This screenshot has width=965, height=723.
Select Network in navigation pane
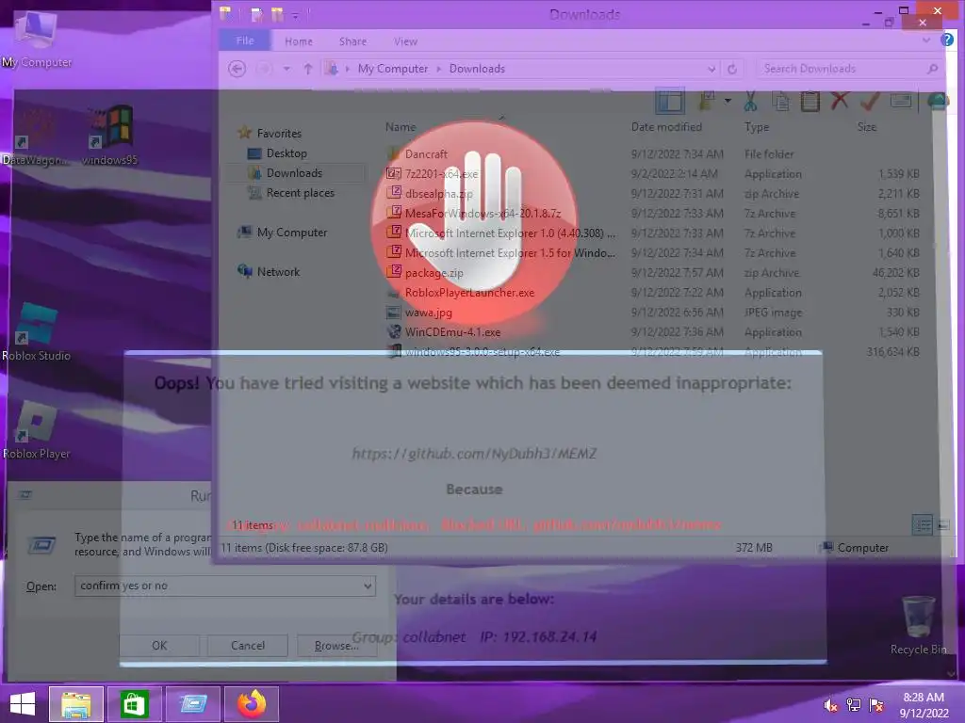tap(278, 272)
